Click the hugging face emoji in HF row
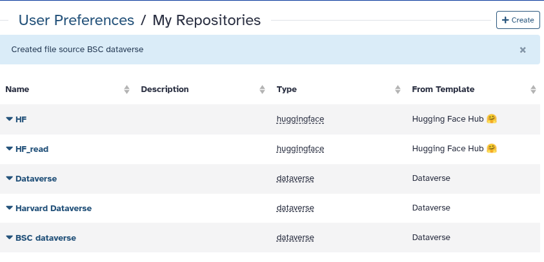The width and height of the screenshot is (544, 262). coord(491,118)
